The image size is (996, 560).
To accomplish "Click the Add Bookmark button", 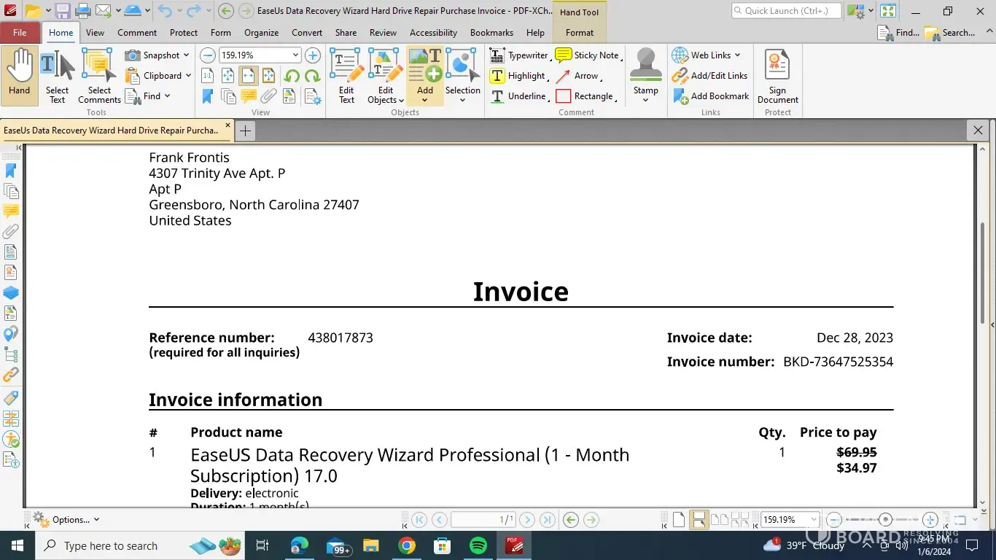I will pyautogui.click(x=712, y=96).
